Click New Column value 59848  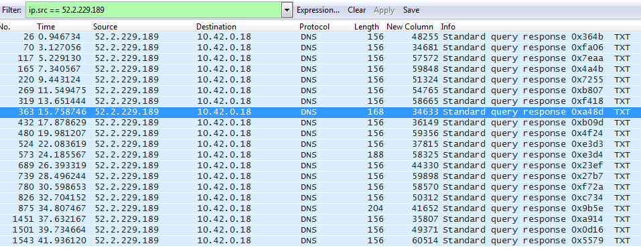[425, 69]
